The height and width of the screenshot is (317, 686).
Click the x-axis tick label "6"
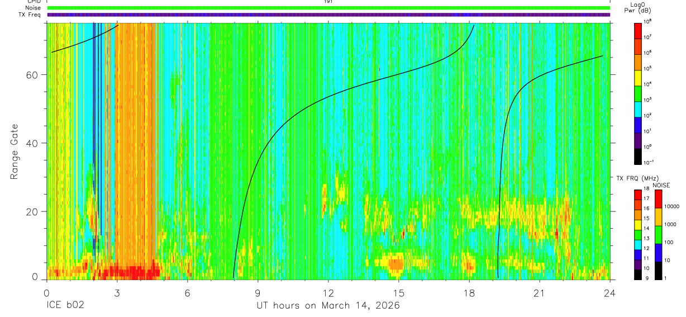click(x=188, y=293)
